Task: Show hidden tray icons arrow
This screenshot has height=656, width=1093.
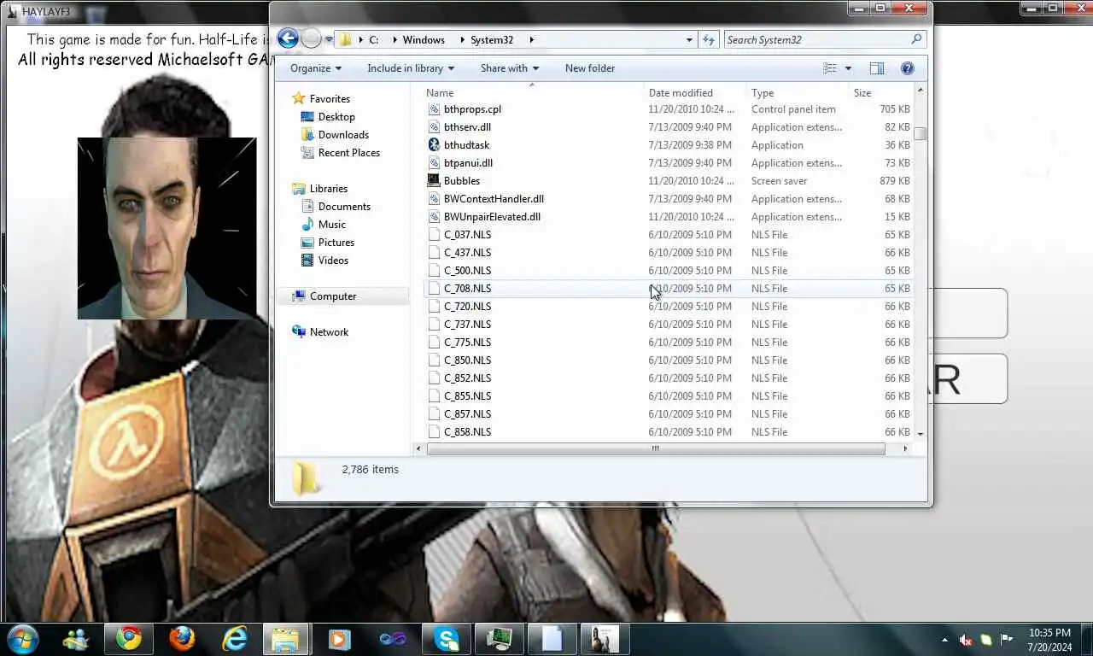Action: point(944,640)
